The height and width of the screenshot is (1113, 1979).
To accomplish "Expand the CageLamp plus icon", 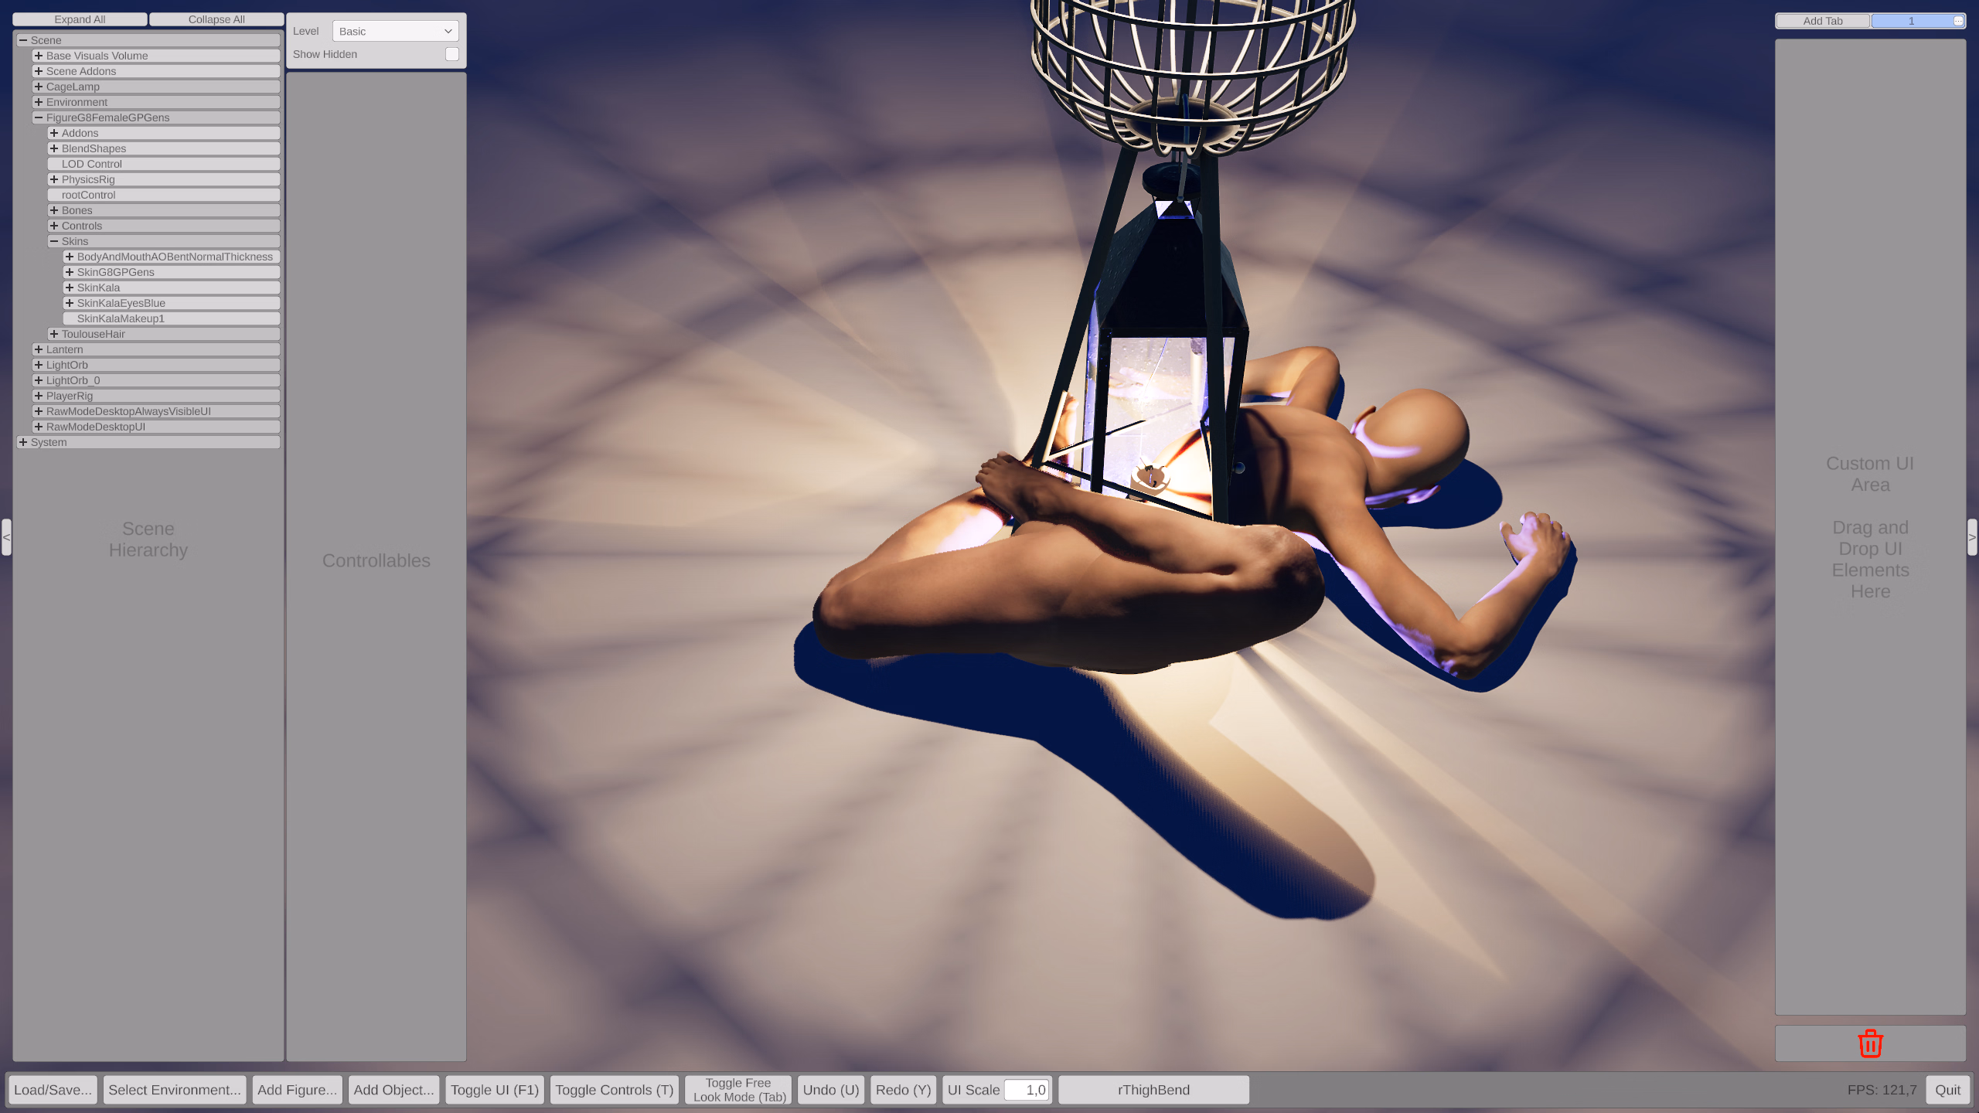I will tap(39, 87).
